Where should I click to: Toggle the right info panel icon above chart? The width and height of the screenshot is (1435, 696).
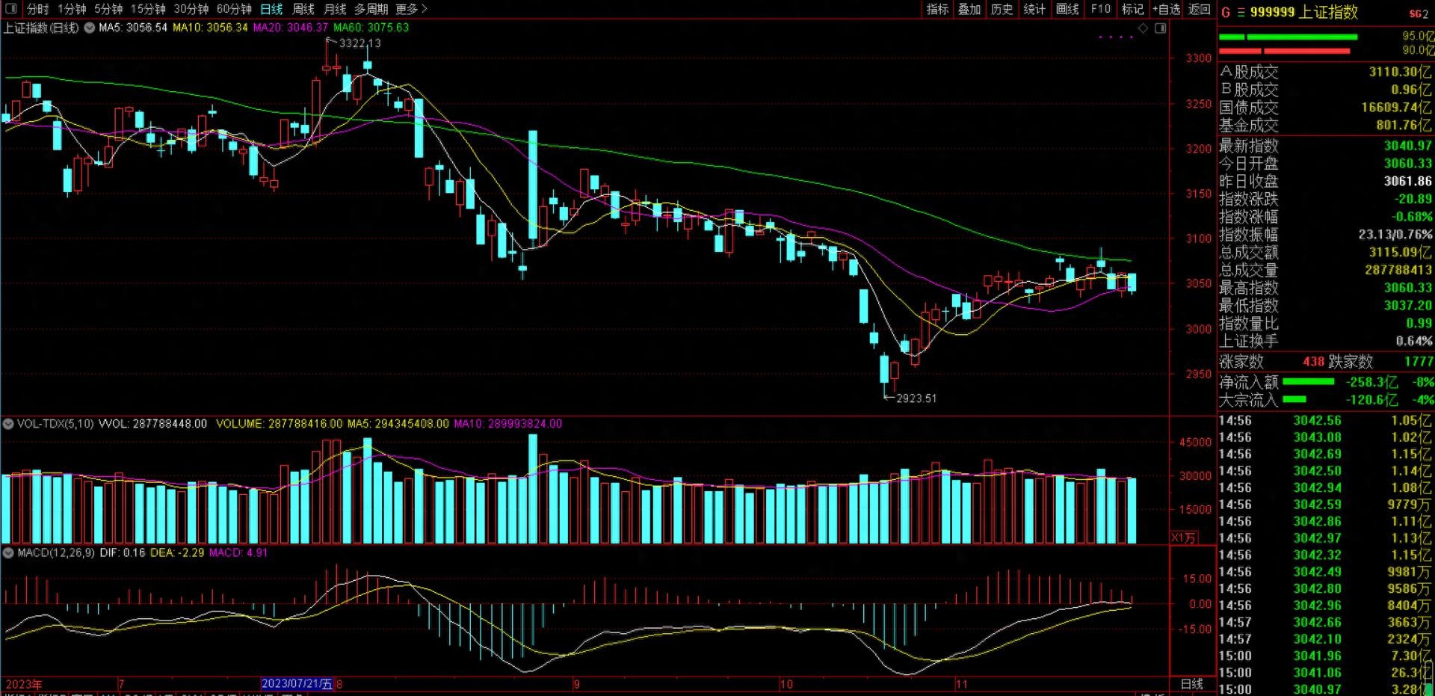pos(1160,28)
